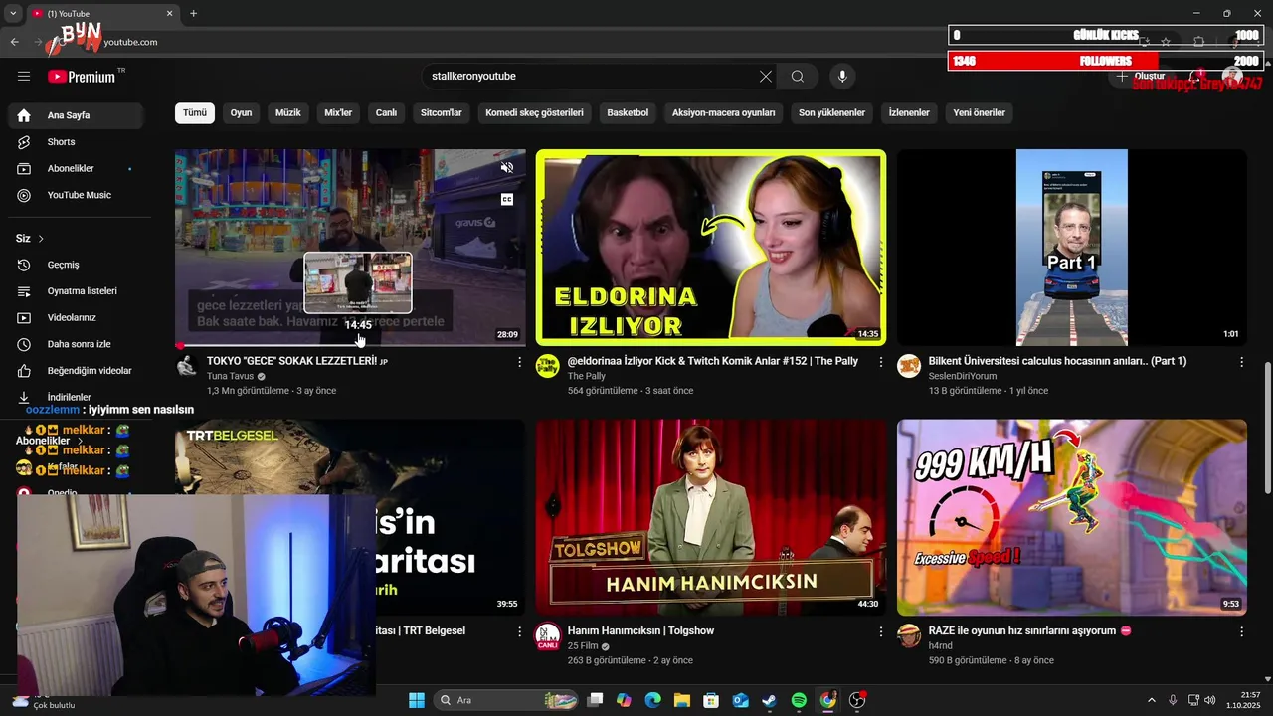Click the 25 Film channel avatar

(x=547, y=636)
